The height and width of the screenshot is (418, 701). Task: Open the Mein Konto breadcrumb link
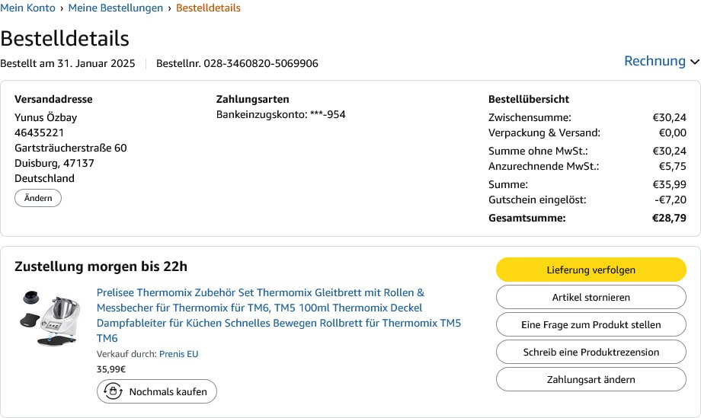pos(27,8)
